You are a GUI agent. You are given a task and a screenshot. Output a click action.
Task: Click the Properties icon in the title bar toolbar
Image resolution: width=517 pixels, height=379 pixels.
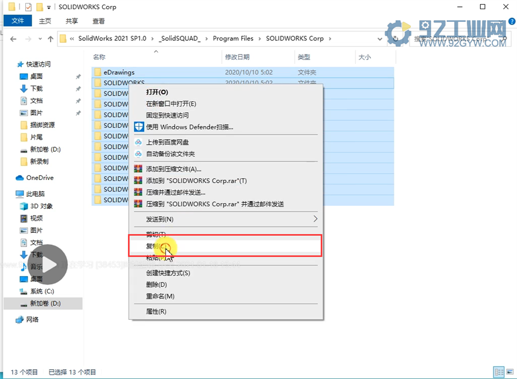pos(29,6)
